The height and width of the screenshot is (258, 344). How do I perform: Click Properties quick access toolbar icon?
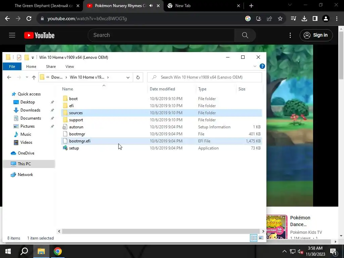[x=19, y=57]
